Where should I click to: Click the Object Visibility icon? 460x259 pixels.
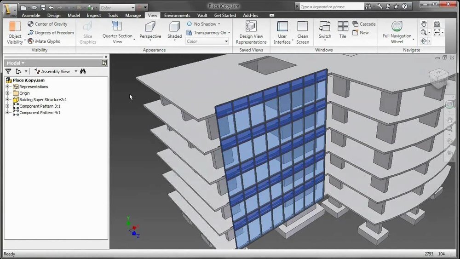[15, 26]
